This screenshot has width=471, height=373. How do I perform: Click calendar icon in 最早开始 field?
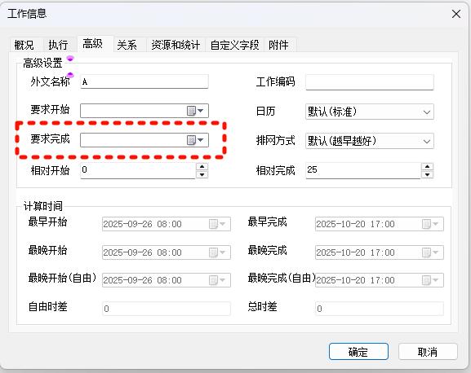pyautogui.click(x=213, y=224)
